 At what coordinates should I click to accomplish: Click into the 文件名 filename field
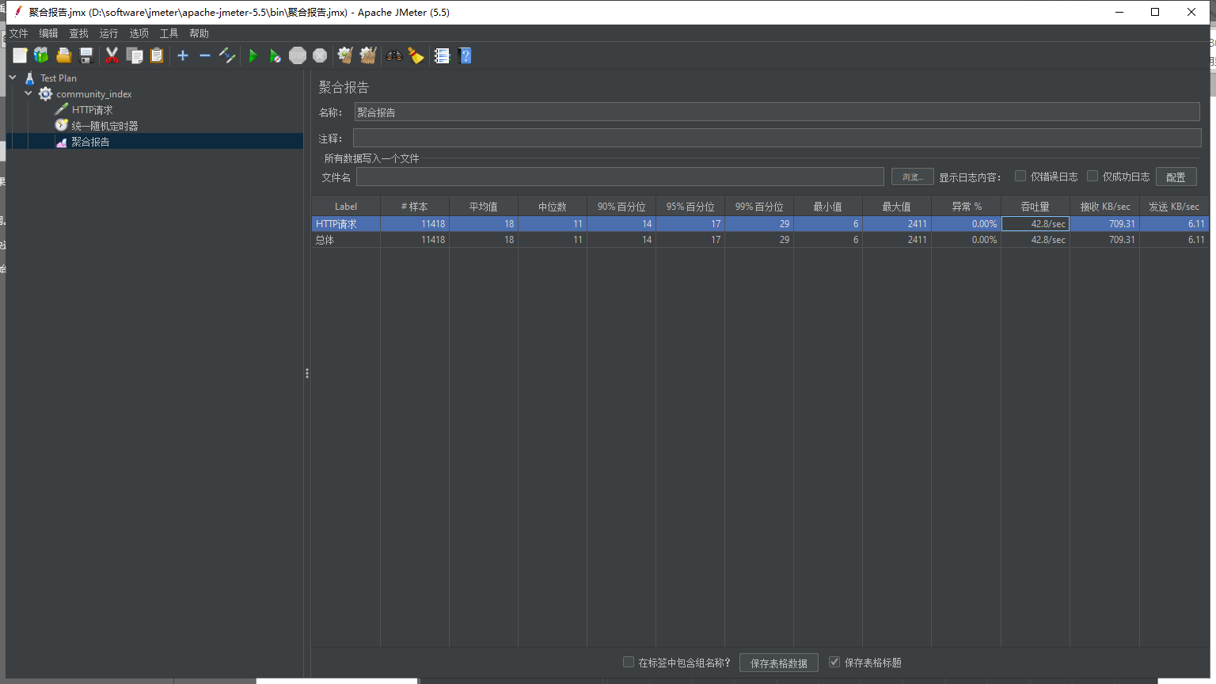[620, 177]
